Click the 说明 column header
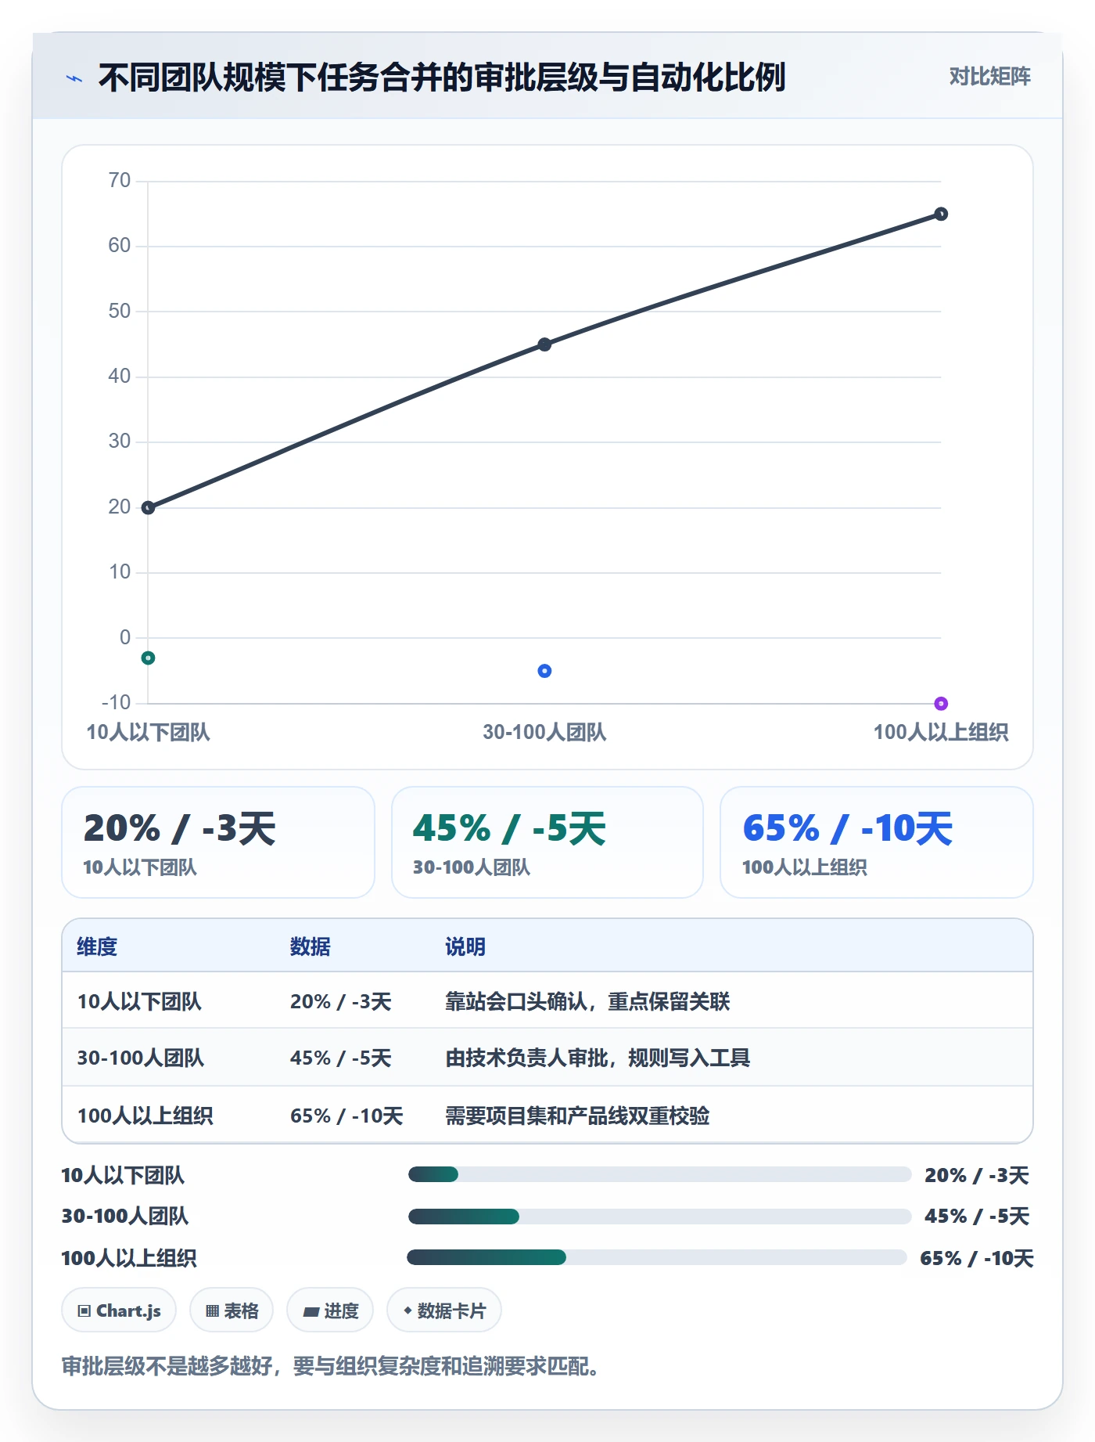 (465, 946)
